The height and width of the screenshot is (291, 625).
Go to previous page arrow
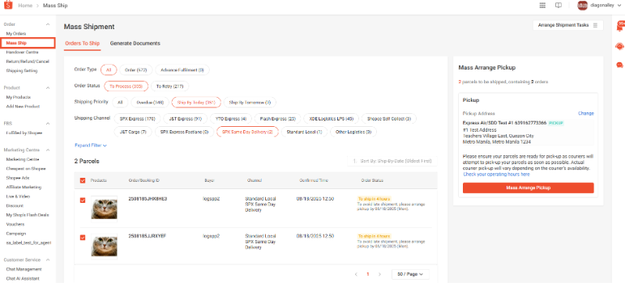[x=356, y=274]
